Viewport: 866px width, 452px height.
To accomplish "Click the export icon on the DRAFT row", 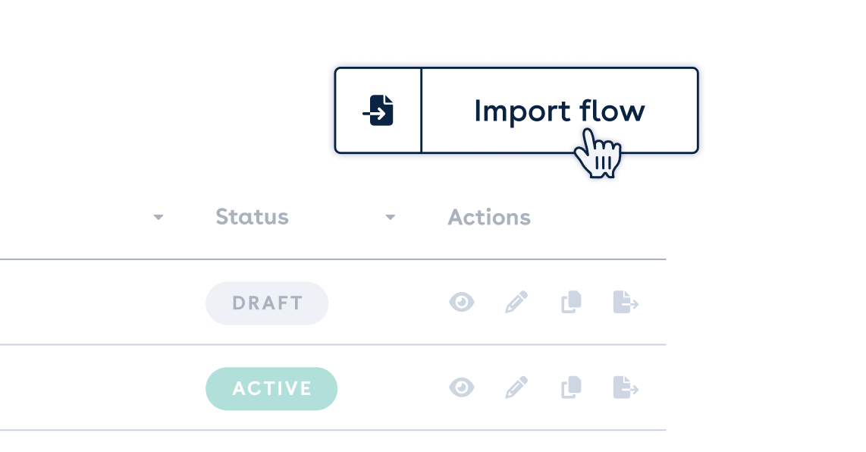I will pyautogui.click(x=626, y=302).
